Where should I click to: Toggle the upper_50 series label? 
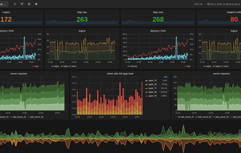click(x=152, y=84)
